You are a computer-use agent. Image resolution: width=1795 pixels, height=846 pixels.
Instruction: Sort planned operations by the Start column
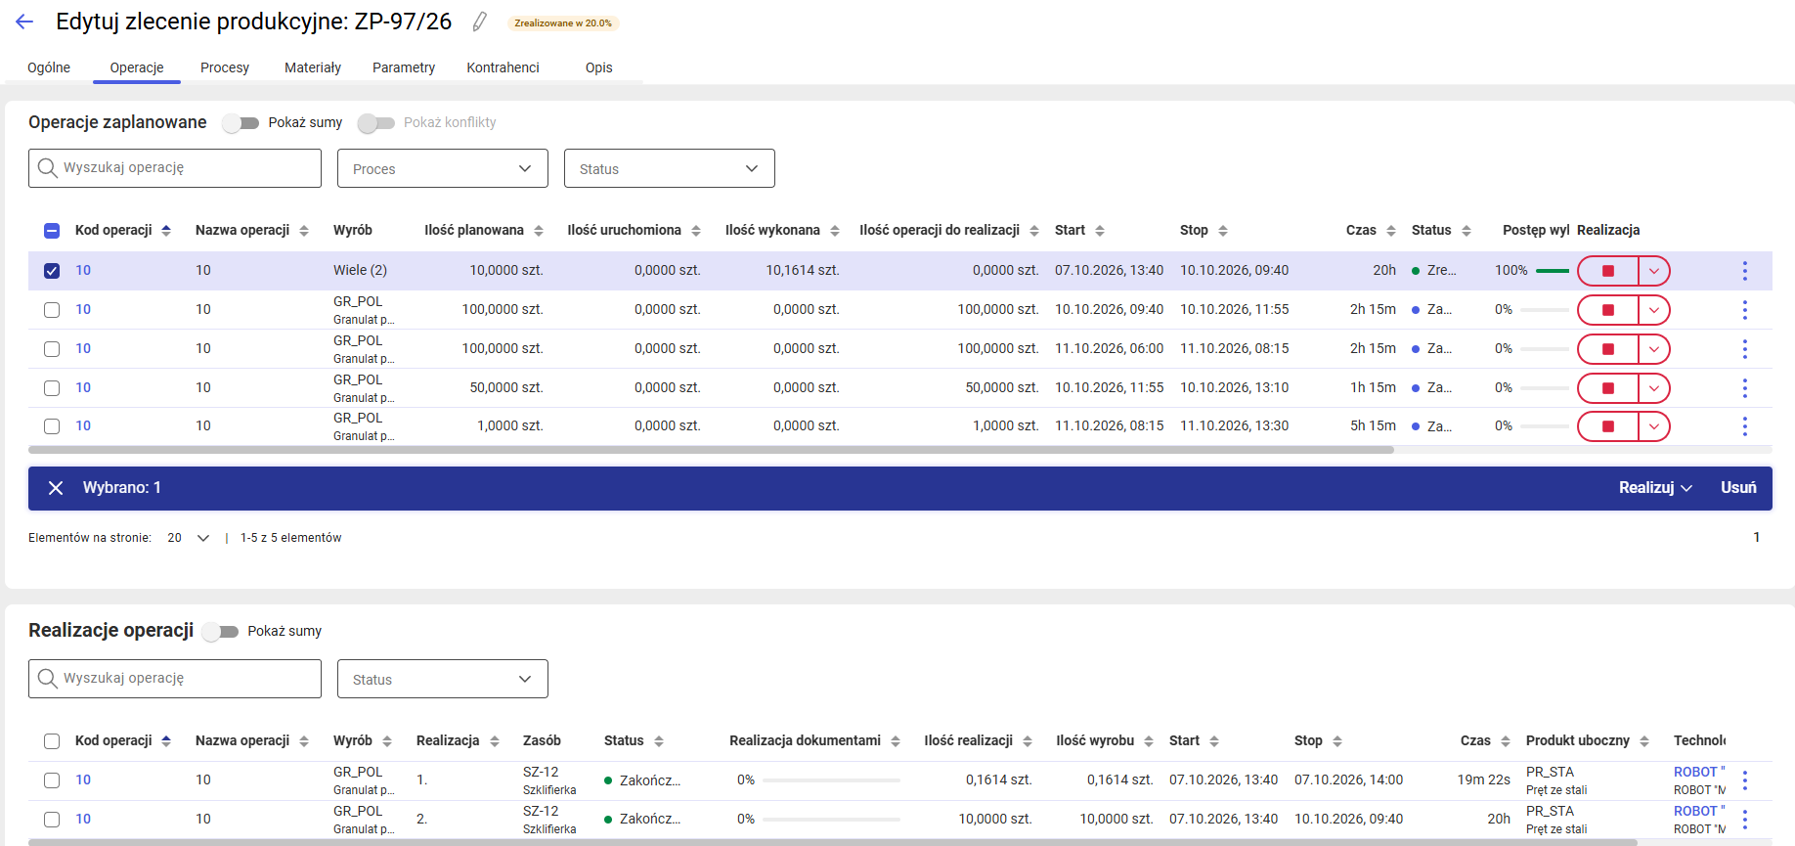(1100, 231)
